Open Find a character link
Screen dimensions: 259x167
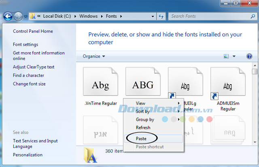tap(28, 75)
